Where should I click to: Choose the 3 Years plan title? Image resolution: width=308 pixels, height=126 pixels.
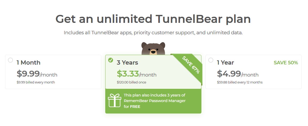(x=127, y=63)
